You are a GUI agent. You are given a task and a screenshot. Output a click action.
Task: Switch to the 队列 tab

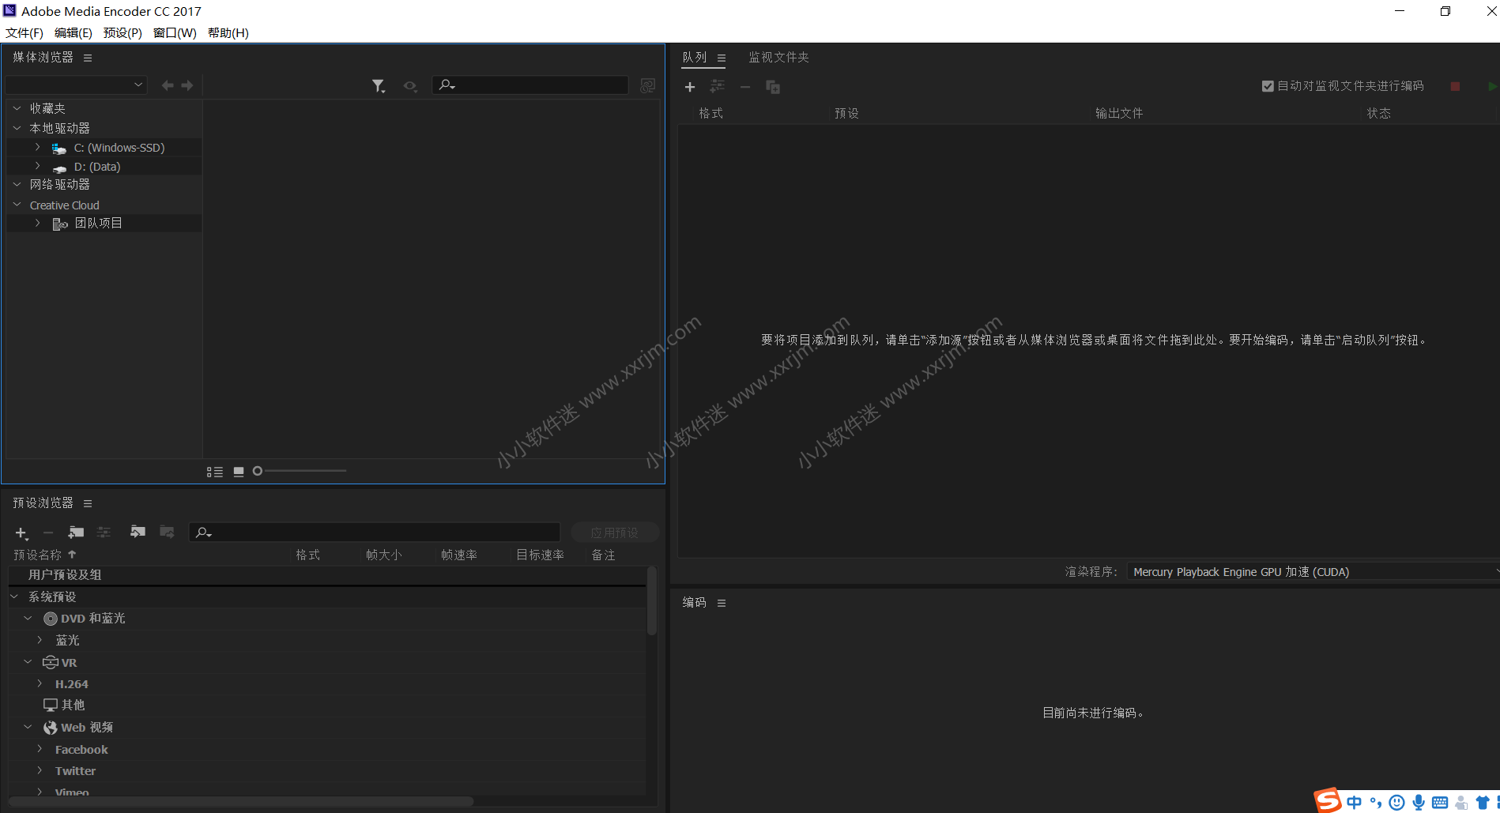pyautogui.click(x=695, y=57)
